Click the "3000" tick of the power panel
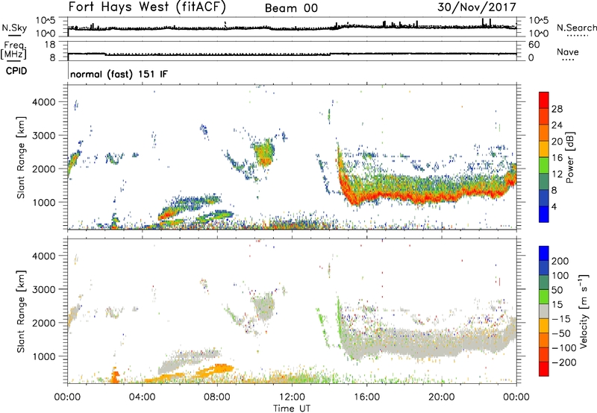 tap(43, 136)
